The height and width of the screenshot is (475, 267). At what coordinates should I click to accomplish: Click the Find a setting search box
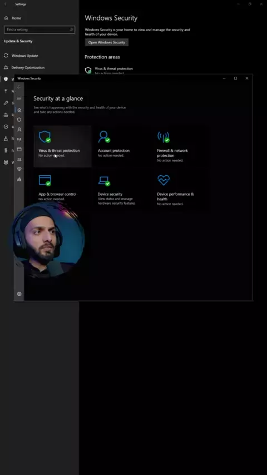[39, 29]
